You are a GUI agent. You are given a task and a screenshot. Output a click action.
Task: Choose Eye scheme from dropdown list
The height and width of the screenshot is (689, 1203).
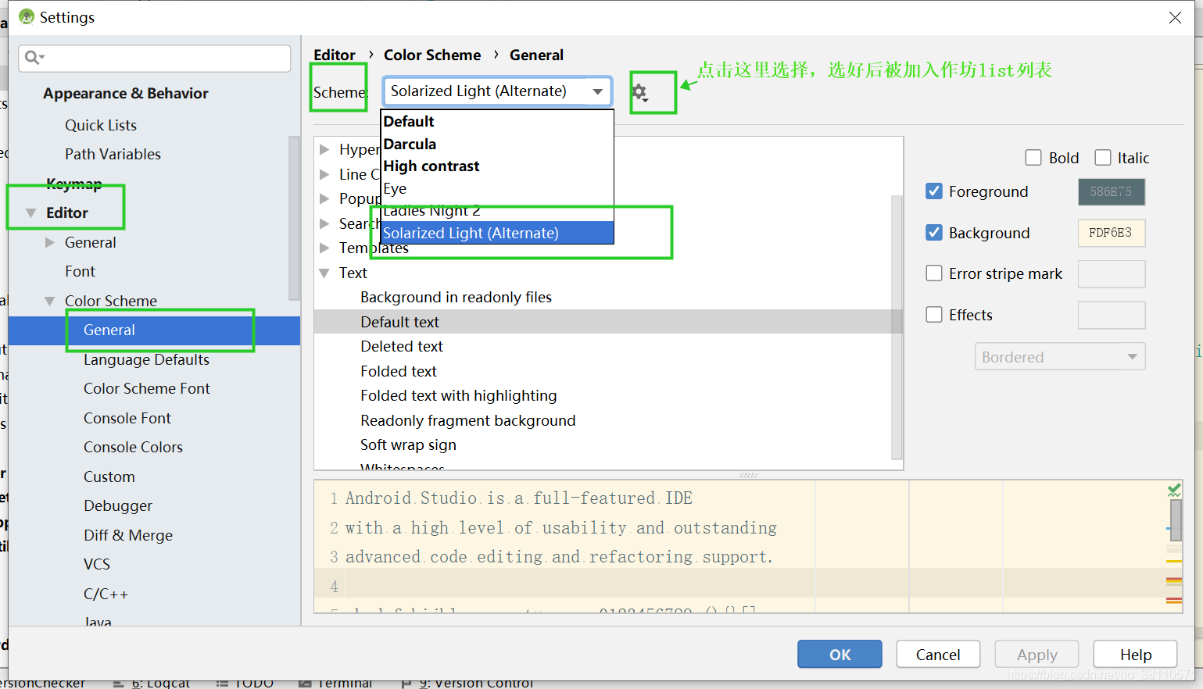coord(497,188)
